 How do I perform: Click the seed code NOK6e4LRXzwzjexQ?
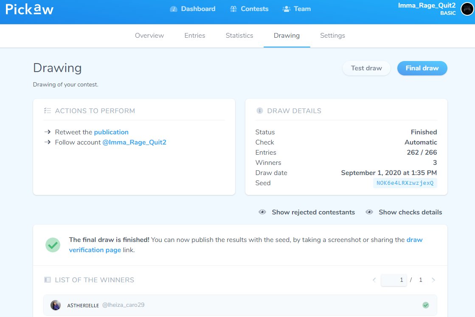tap(405, 183)
